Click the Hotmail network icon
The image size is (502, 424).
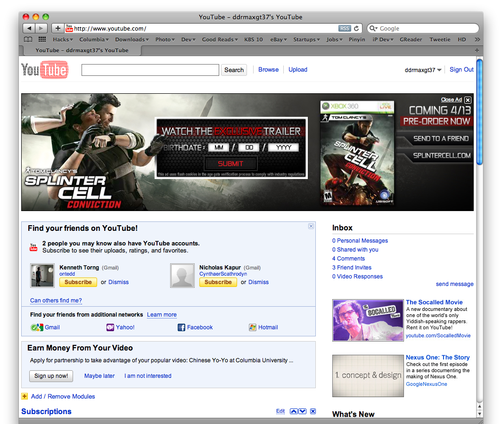click(x=253, y=327)
